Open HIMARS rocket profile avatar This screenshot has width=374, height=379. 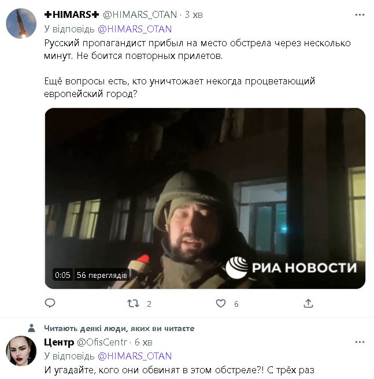click(21, 24)
